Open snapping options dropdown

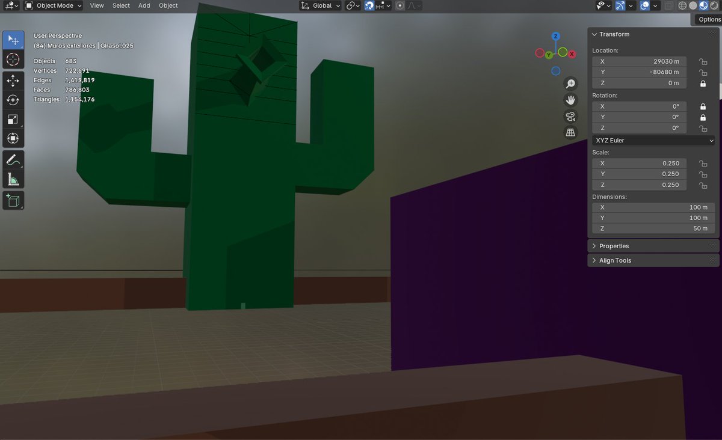(x=384, y=5)
